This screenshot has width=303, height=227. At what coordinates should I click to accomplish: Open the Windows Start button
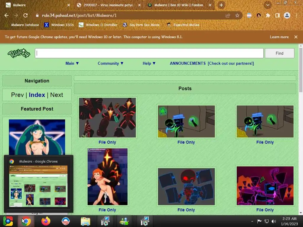8,221
